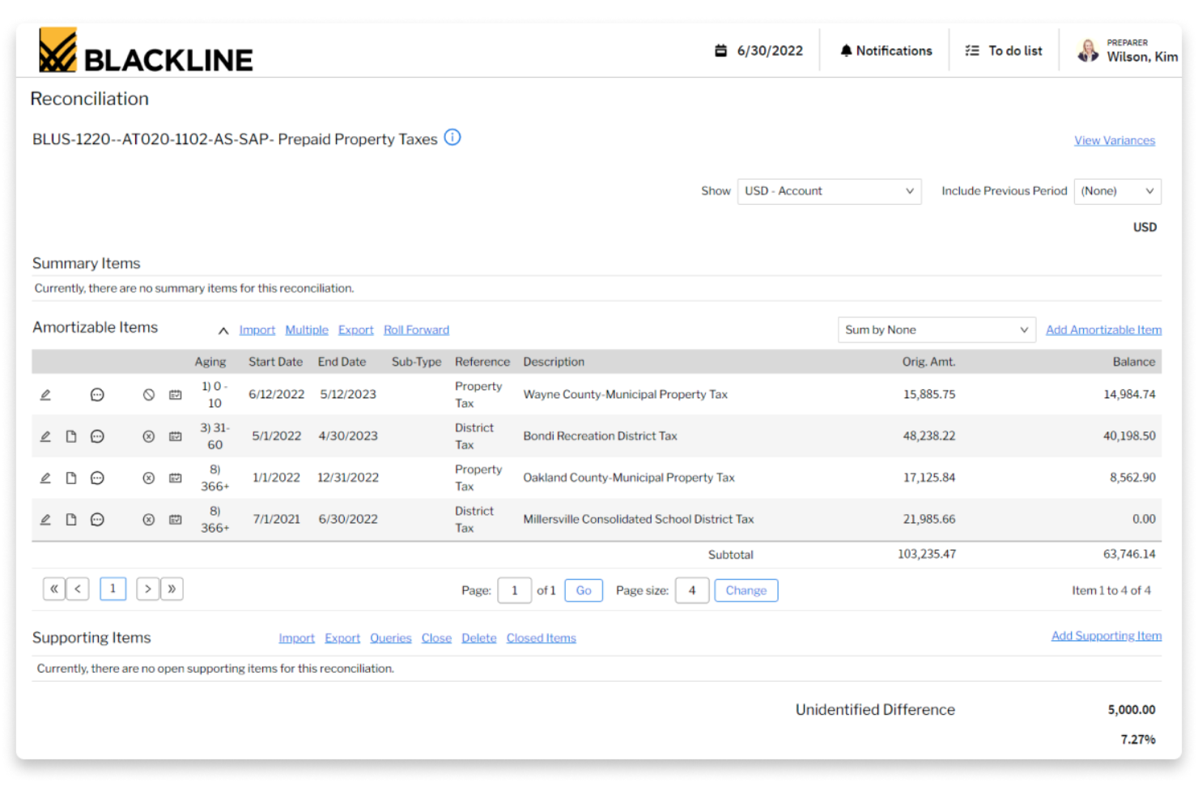Click the Balance column header
The height and width of the screenshot is (799, 1198).
pyautogui.click(x=1133, y=362)
